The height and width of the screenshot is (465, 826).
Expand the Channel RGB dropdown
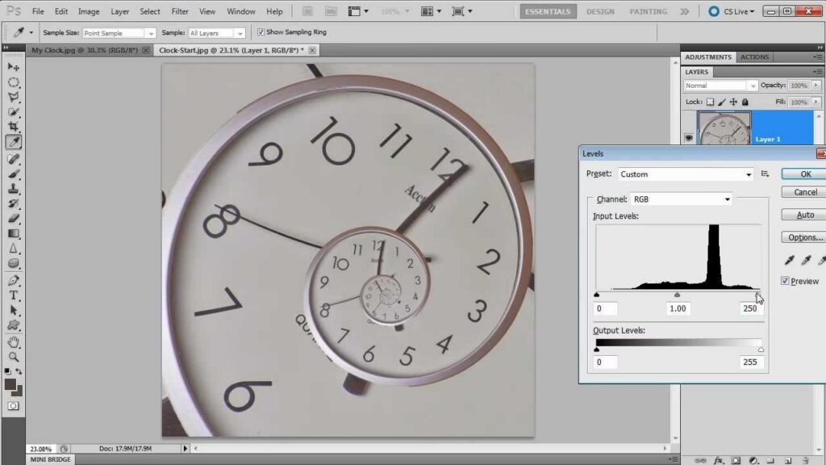pos(682,199)
